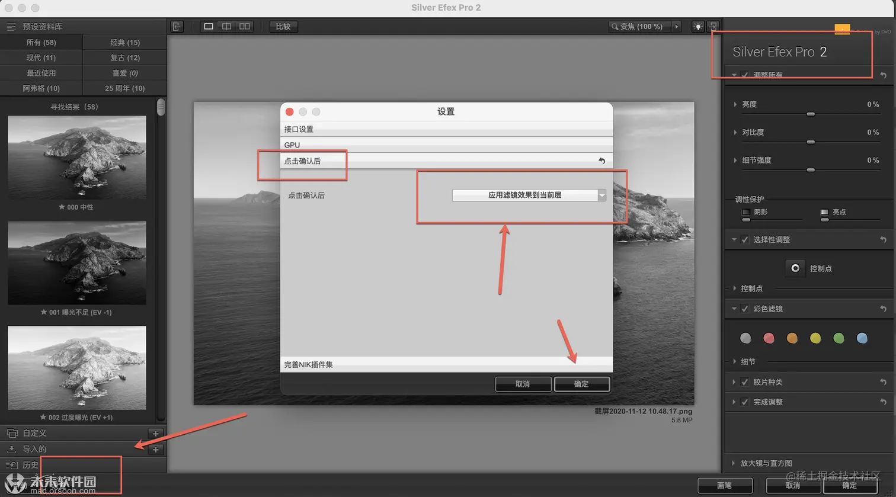Choose the yellow color filter
This screenshot has height=497, width=896.
pos(815,338)
